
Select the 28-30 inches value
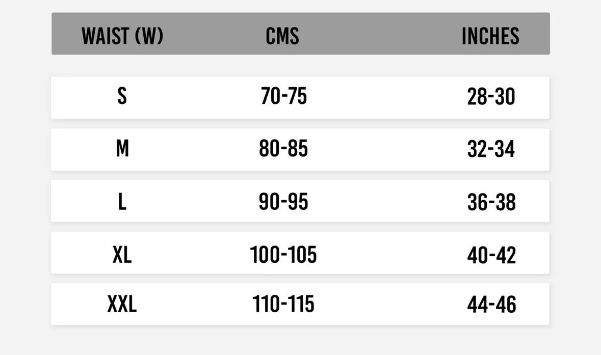click(491, 97)
